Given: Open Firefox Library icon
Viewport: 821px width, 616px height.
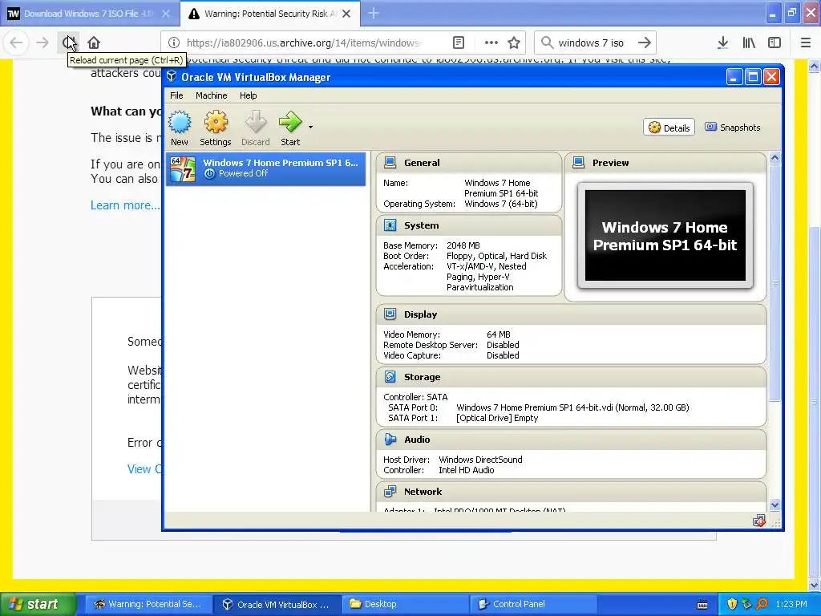Looking at the screenshot, I should (749, 43).
